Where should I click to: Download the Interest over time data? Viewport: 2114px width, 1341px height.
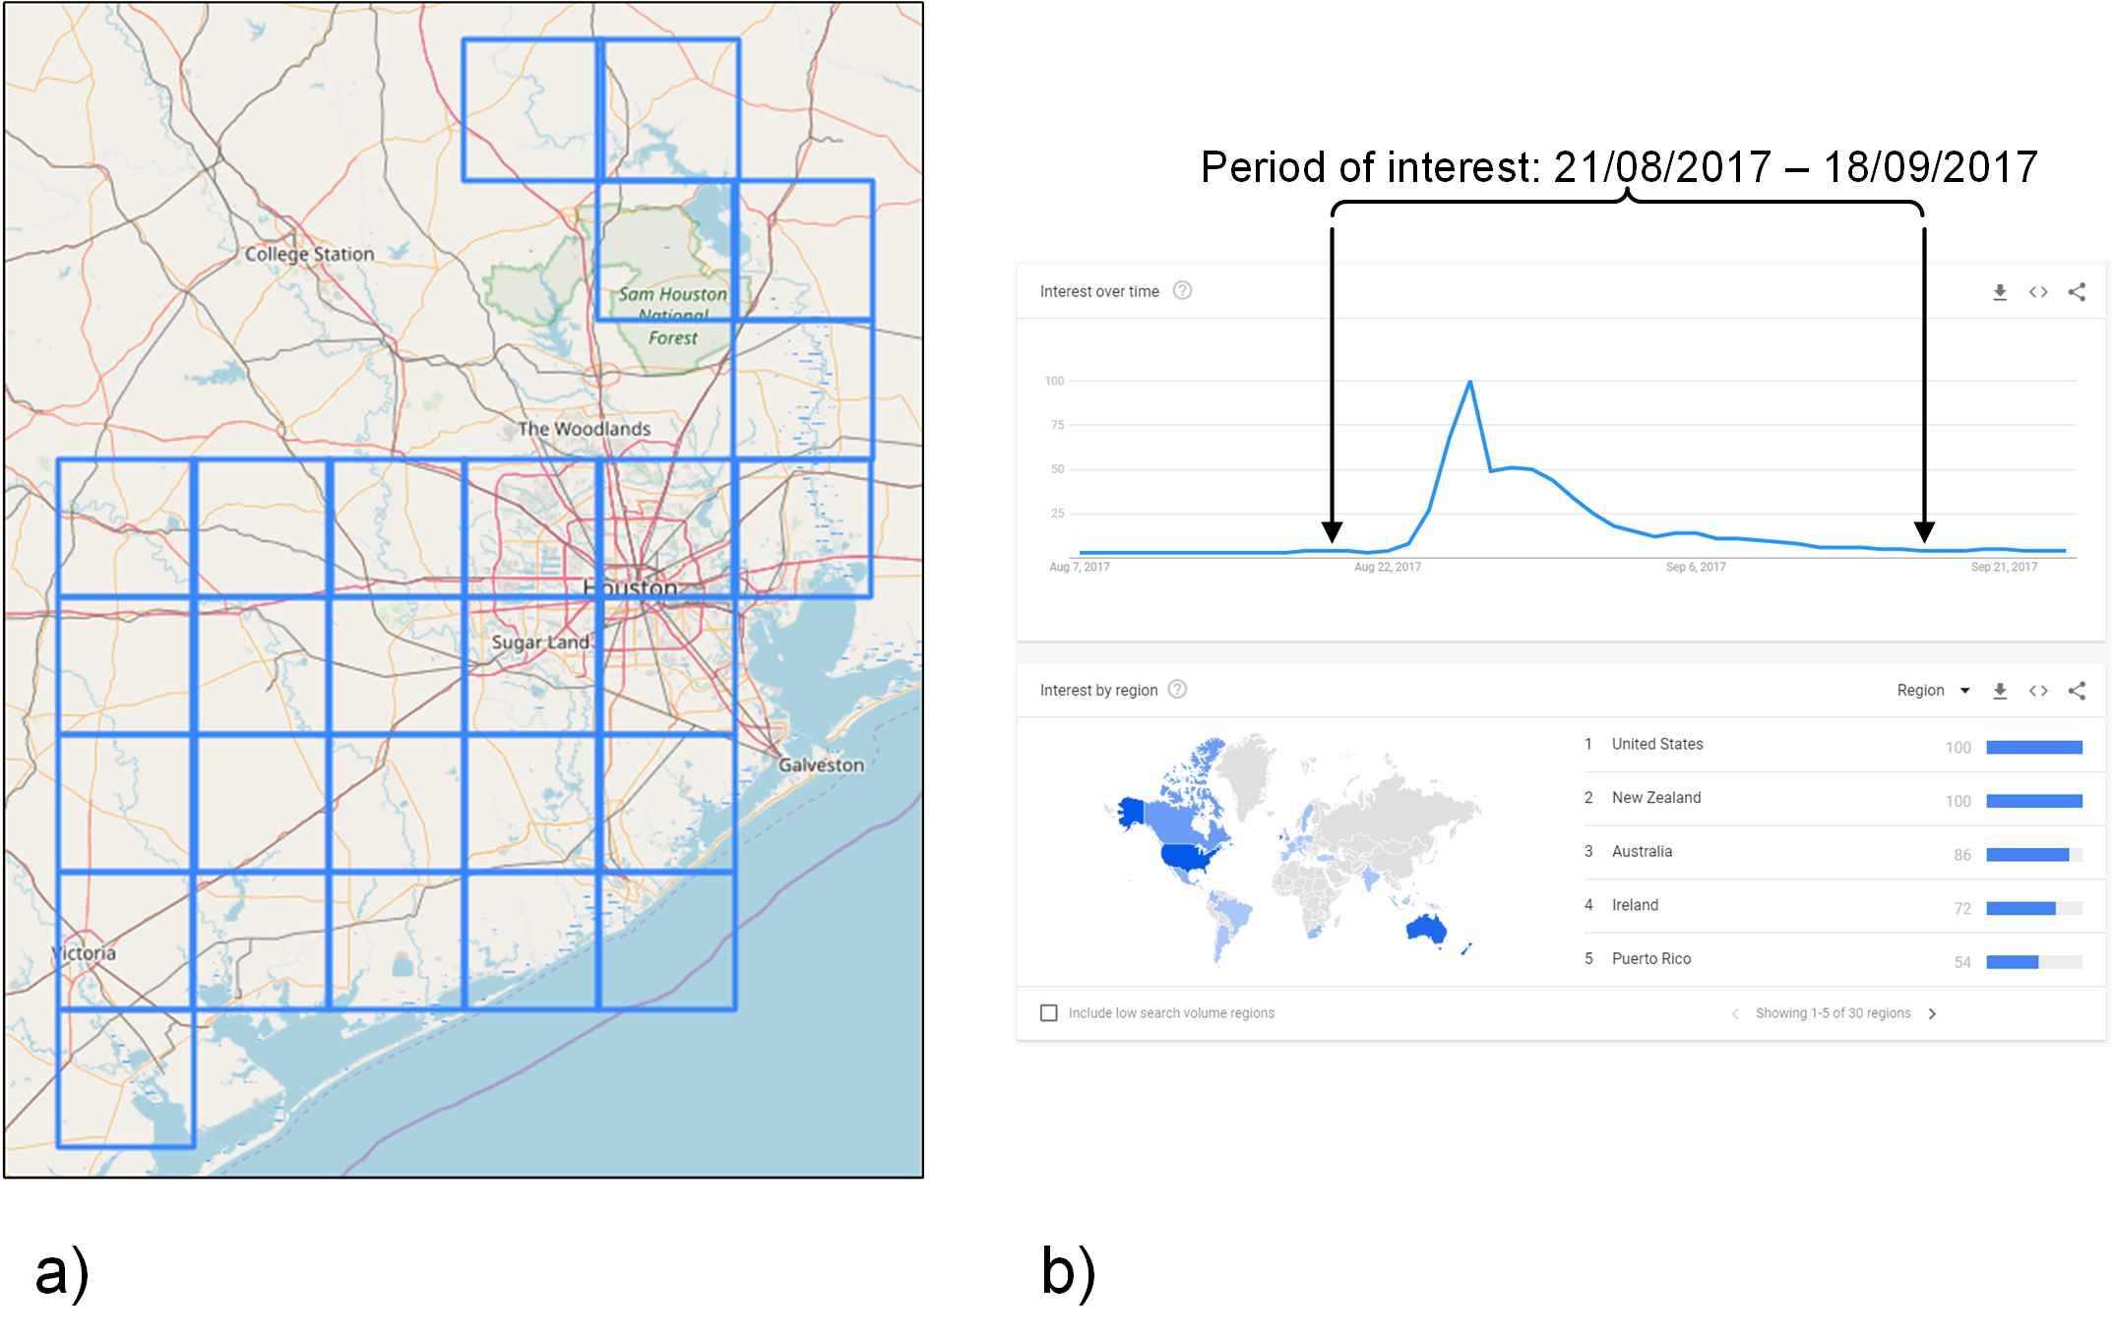pos(1999,292)
